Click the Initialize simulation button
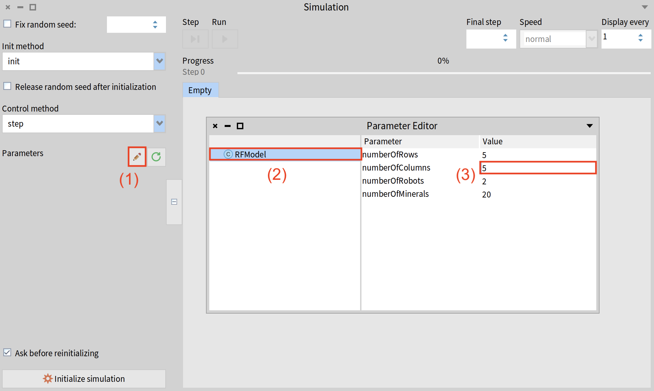The height and width of the screenshot is (391, 654). (84, 379)
